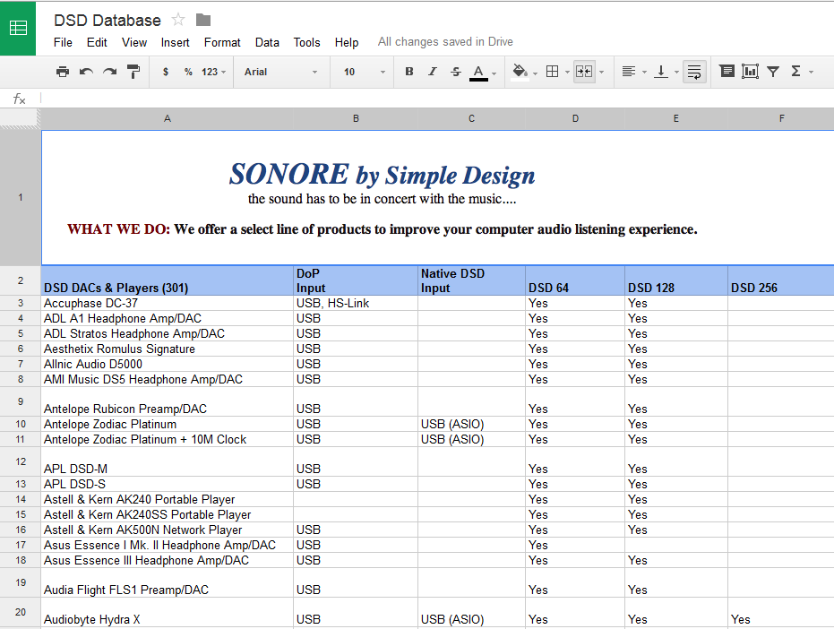Select the 'Accuphase DC-37' cell
Viewport: 834px width, 629px height.
(x=167, y=304)
